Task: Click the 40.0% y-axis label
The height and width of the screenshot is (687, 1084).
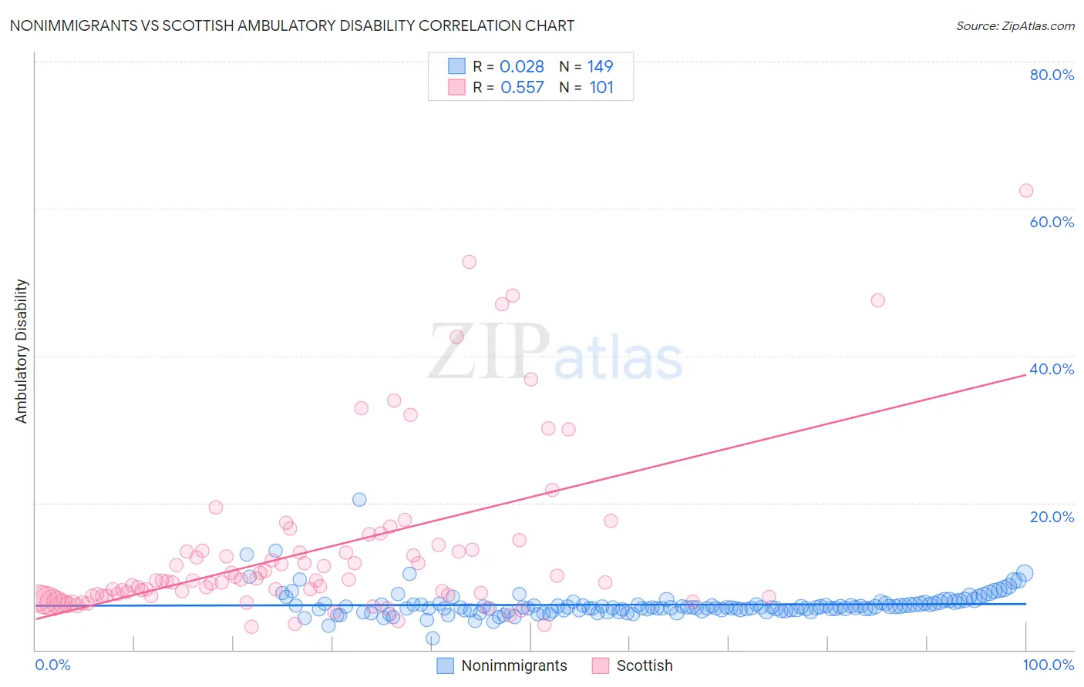Action: pos(1052,369)
